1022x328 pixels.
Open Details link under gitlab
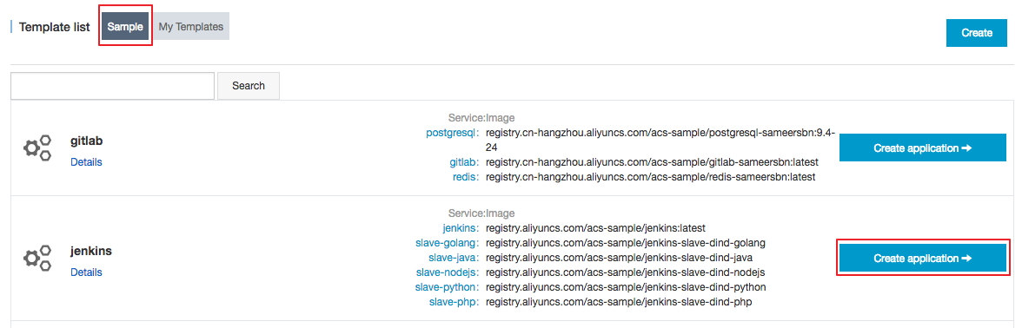tap(86, 162)
